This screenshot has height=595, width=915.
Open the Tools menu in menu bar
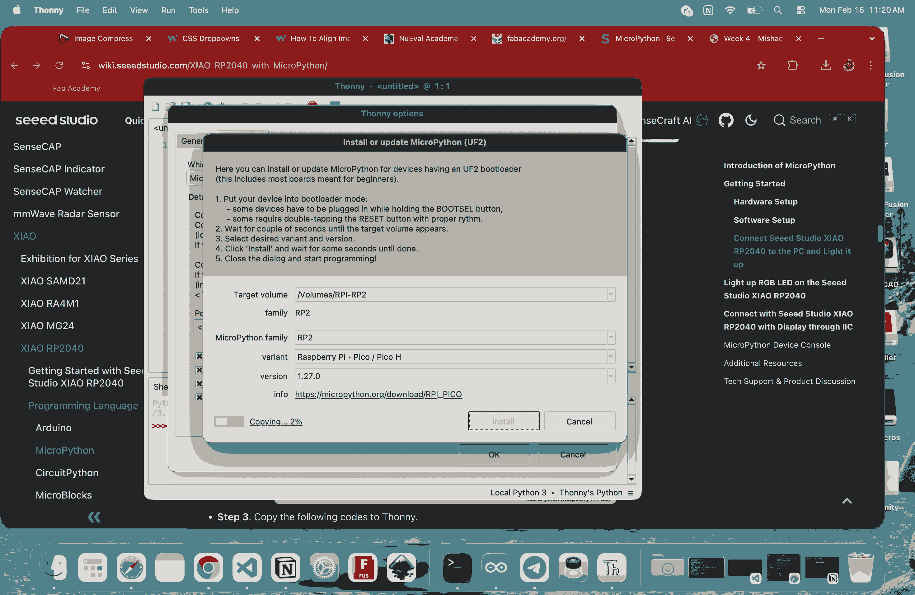pos(198,10)
